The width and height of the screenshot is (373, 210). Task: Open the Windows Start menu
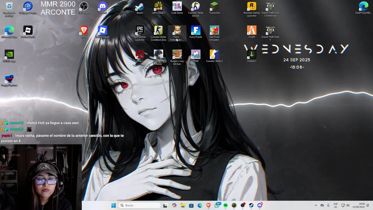click(114, 205)
